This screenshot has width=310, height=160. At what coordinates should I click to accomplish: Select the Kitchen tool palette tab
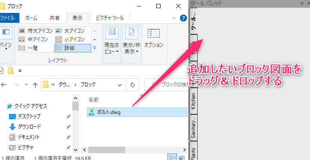tap(193, 101)
